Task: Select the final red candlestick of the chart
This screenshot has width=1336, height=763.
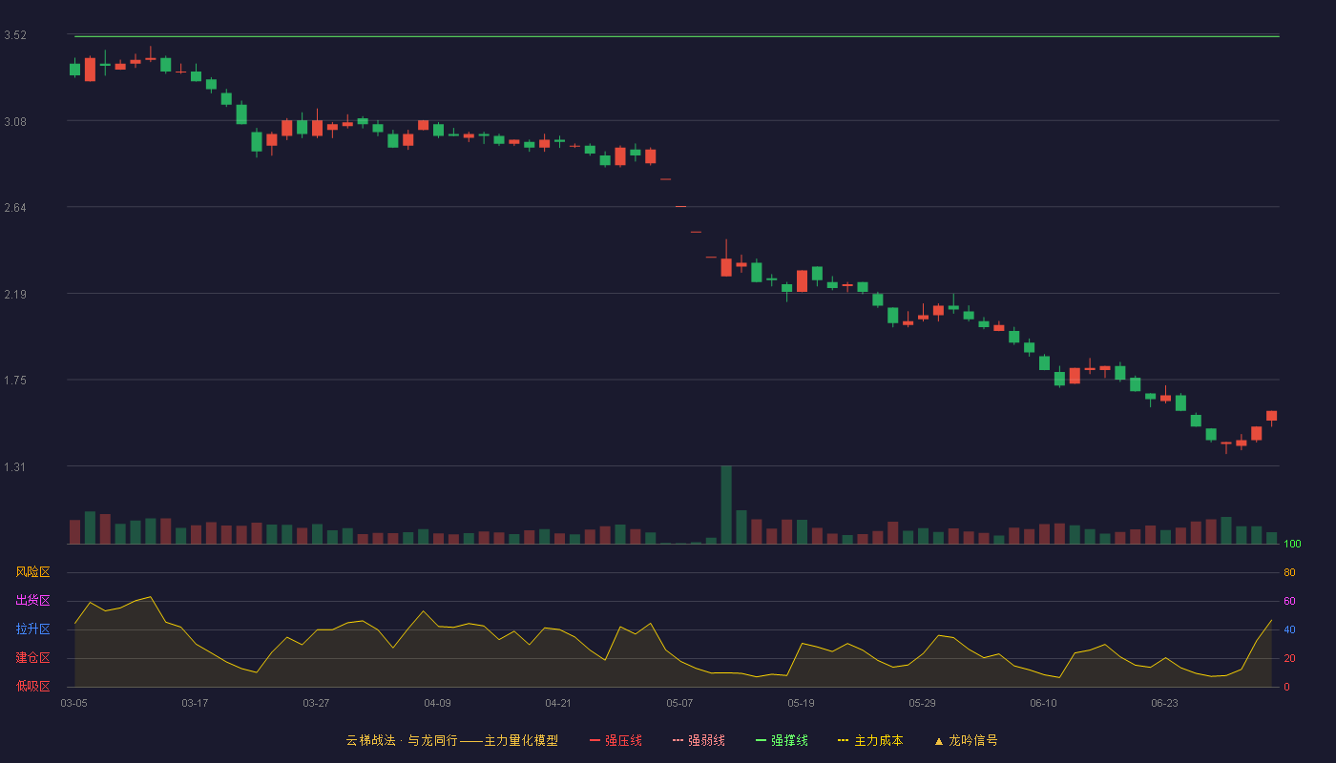Action: (x=1271, y=417)
